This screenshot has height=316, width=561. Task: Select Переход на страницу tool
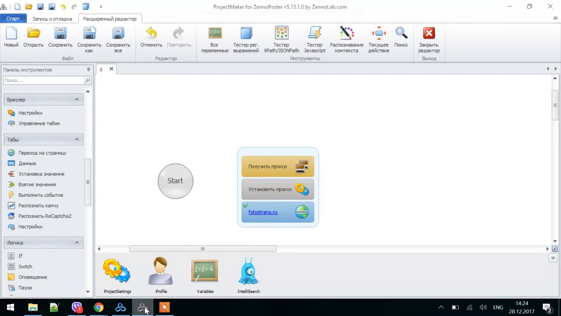(43, 153)
